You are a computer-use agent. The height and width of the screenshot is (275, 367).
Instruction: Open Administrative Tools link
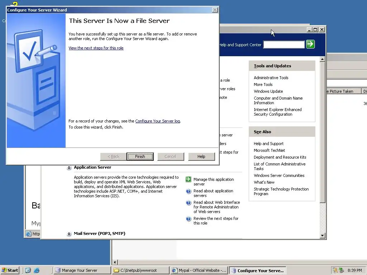(x=271, y=78)
